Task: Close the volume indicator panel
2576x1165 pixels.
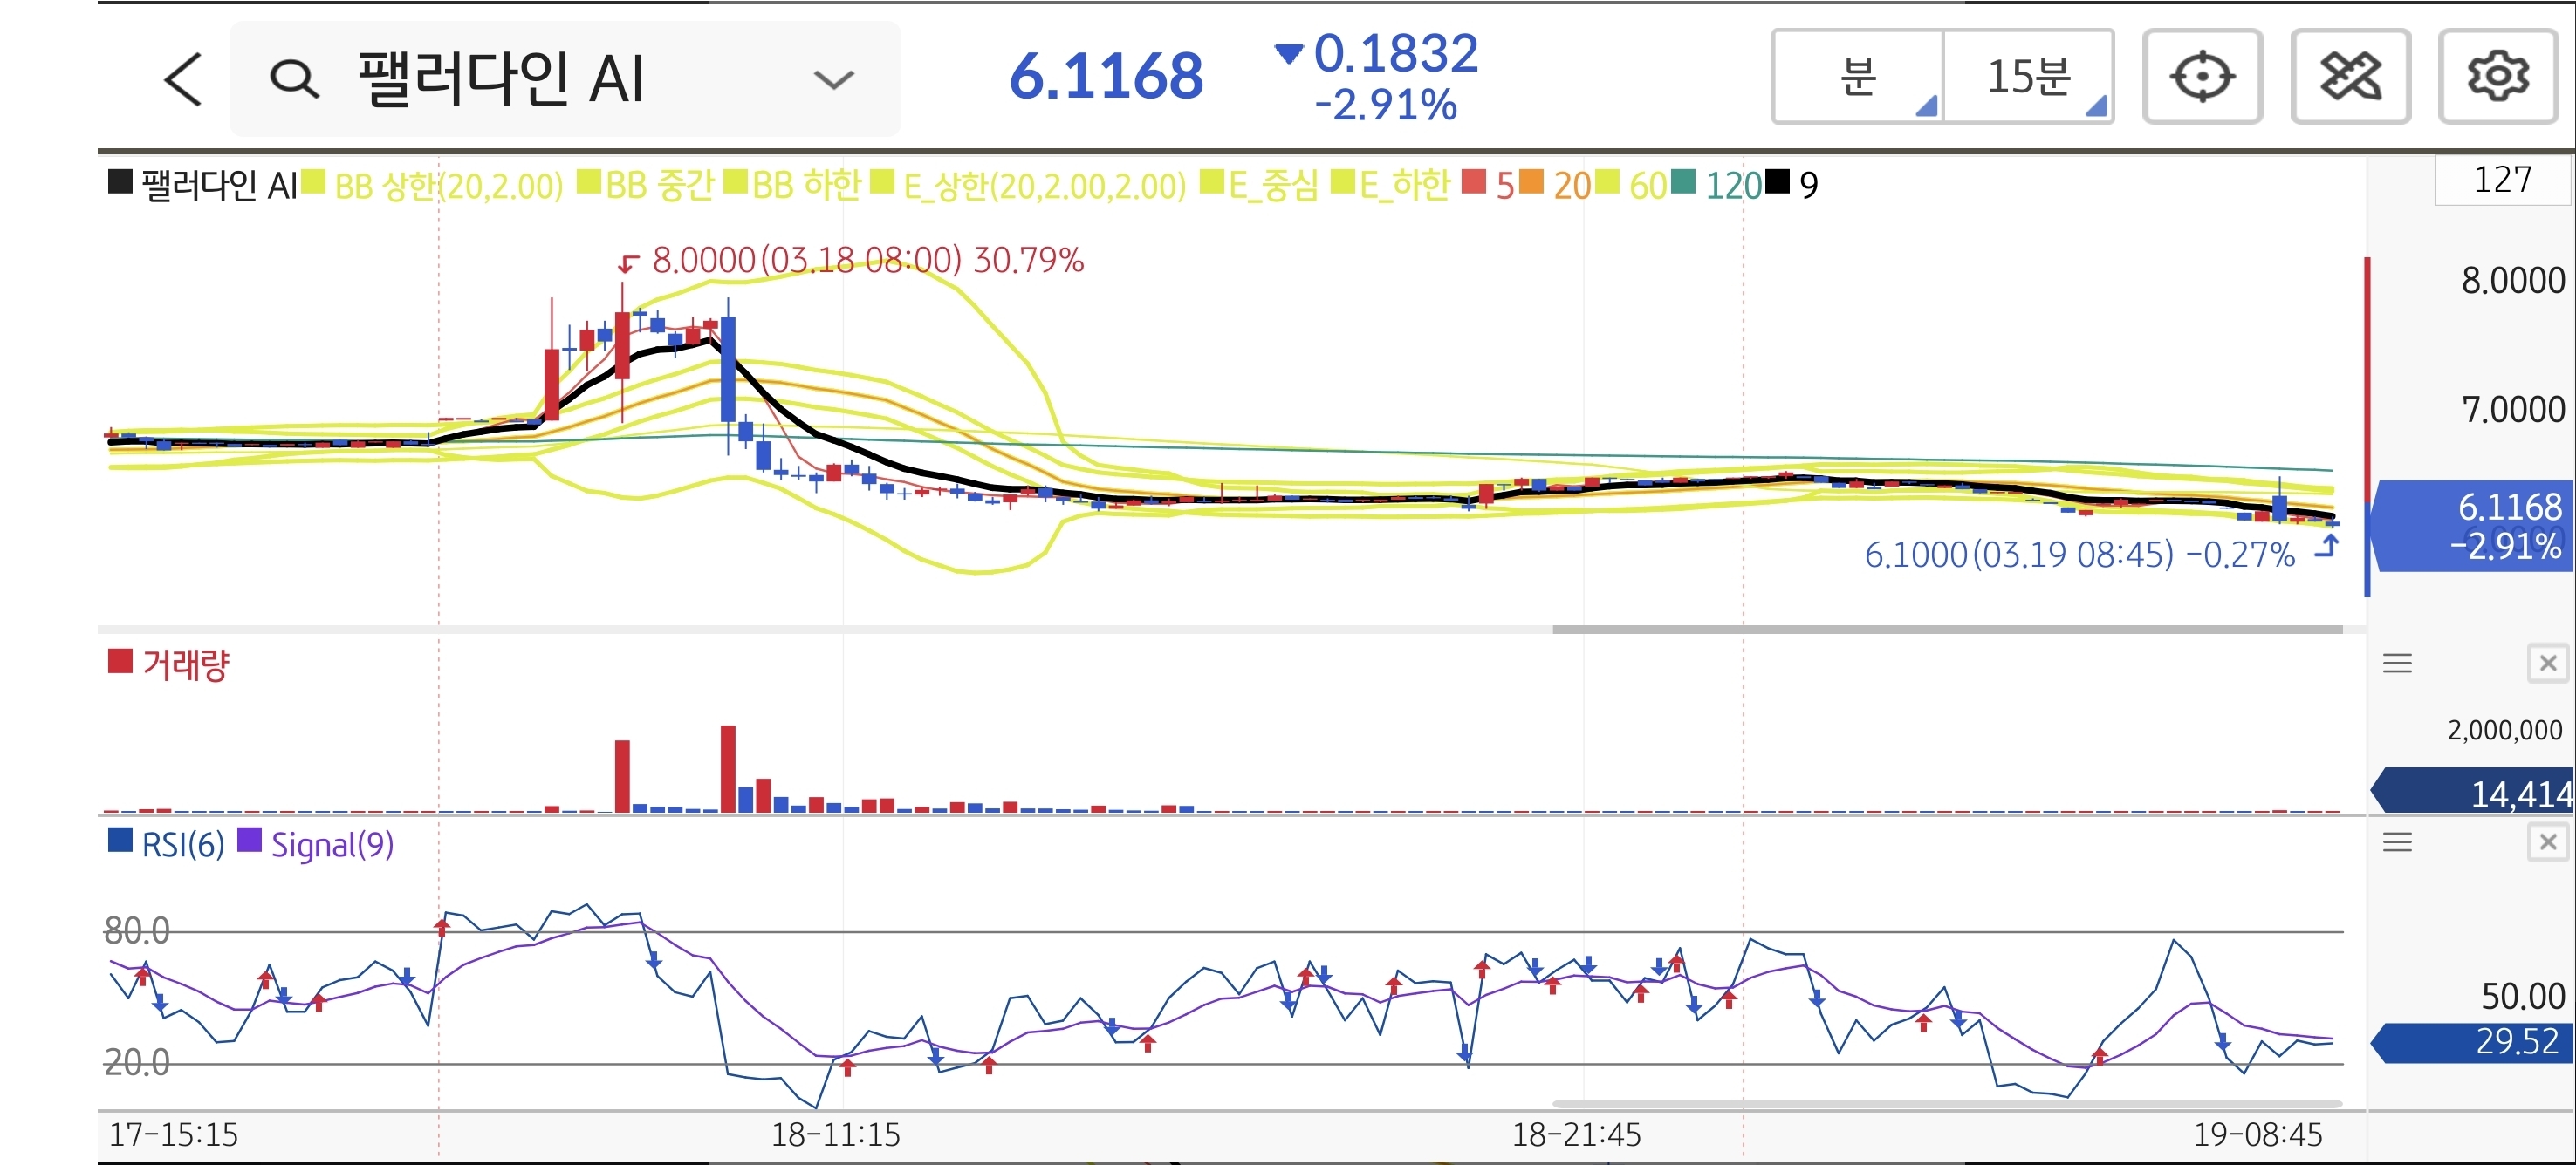Action: 2547,664
